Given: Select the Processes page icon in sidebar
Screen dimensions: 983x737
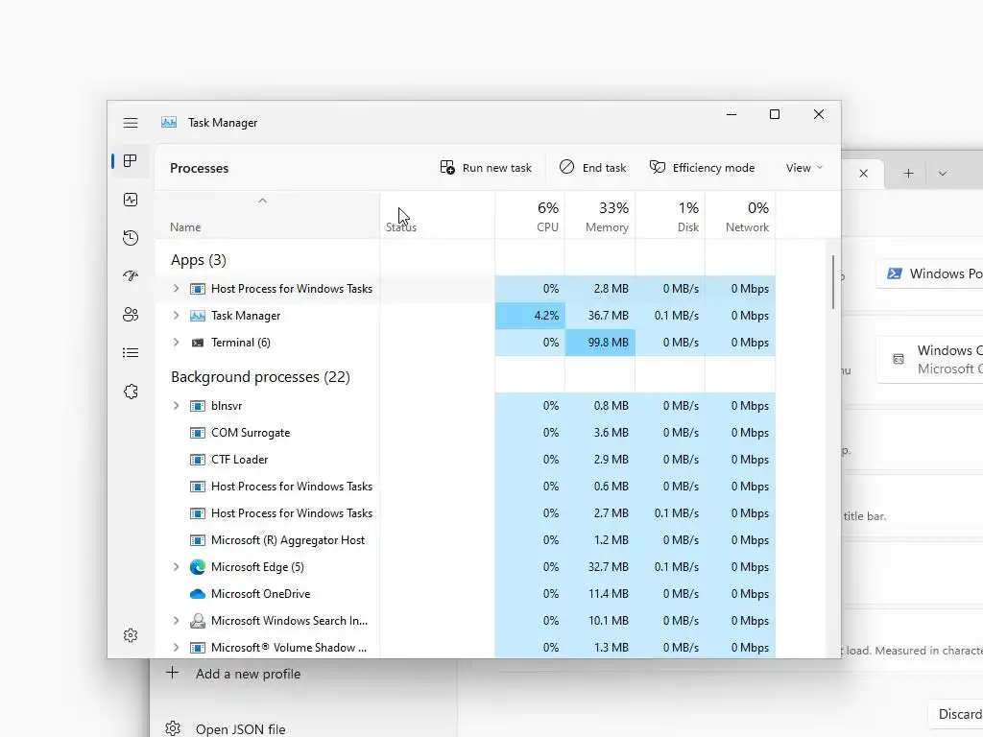Looking at the screenshot, I should 131,161.
